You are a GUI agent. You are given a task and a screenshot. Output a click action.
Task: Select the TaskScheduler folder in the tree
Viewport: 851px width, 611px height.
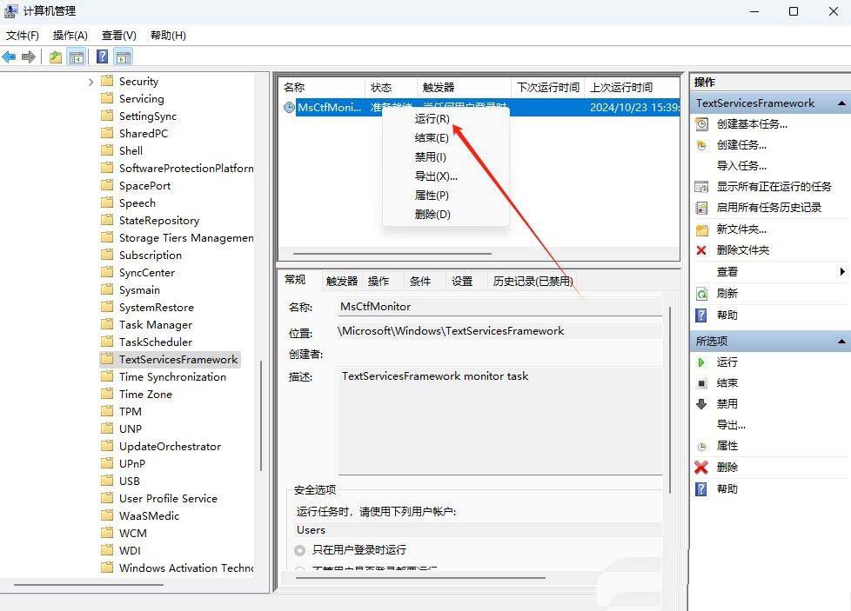click(x=156, y=342)
